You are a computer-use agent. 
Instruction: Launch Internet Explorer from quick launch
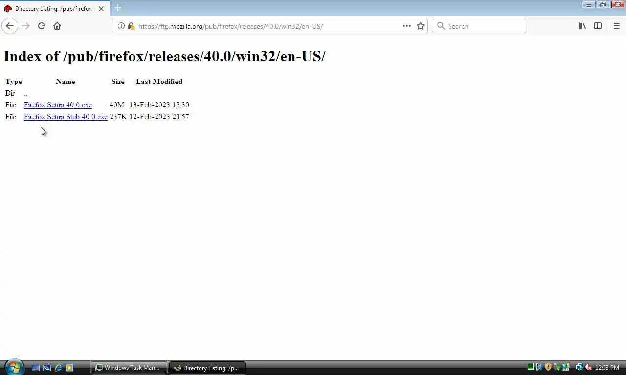(58, 368)
